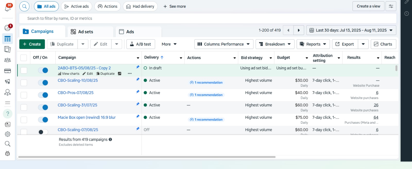The image size is (412, 169).
Task: Sort by the Delivery column header
Action: [x=154, y=57]
